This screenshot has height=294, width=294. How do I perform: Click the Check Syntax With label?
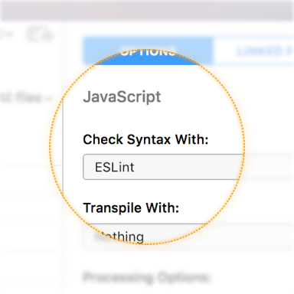tap(145, 139)
